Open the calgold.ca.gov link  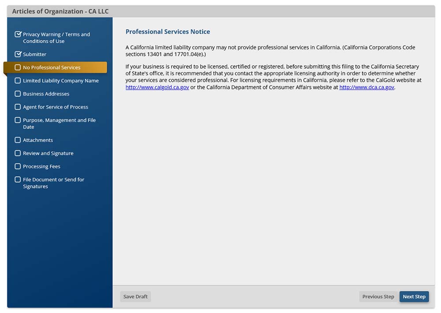157,87
